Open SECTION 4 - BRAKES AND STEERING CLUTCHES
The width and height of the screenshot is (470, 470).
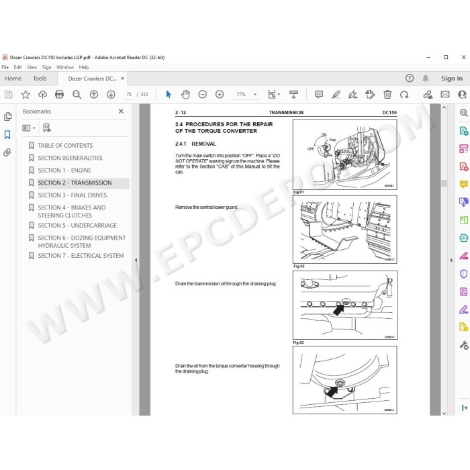pos(72,211)
